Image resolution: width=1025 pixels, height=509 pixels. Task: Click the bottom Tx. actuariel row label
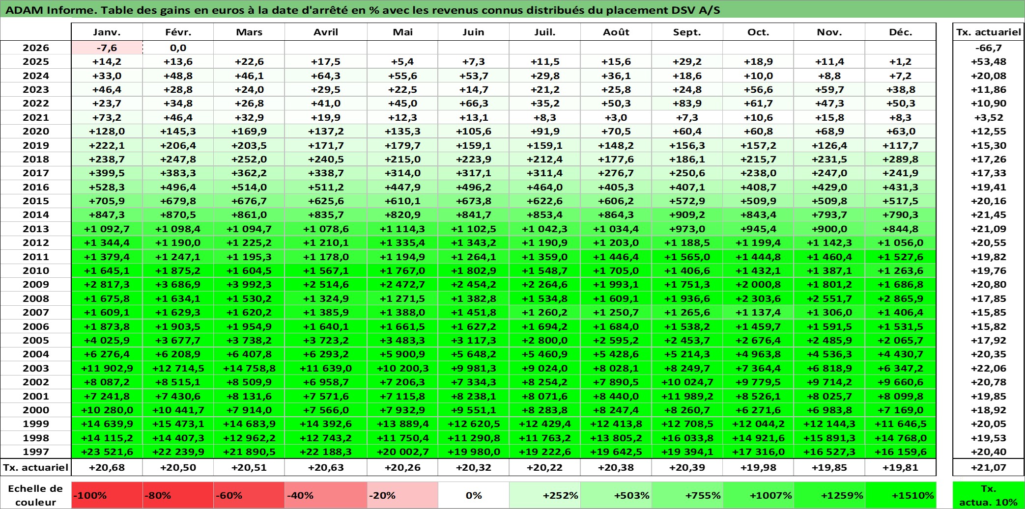tap(36, 467)
